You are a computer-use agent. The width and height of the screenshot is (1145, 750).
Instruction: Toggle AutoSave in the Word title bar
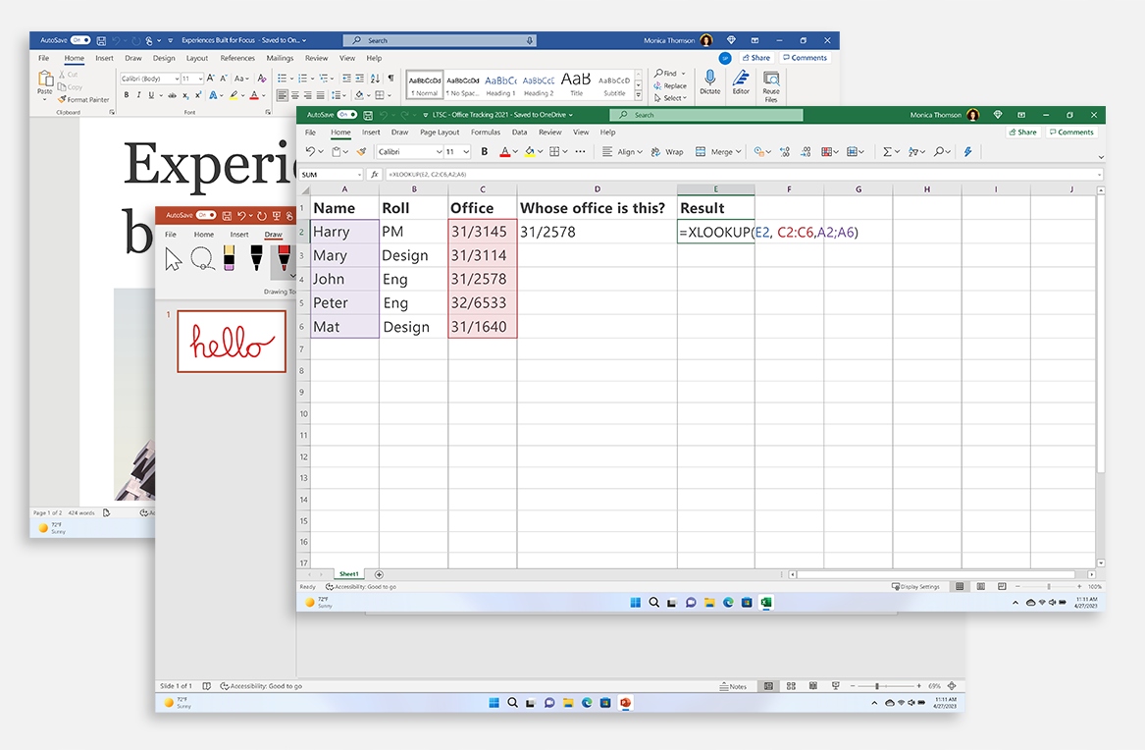(80, 40)
